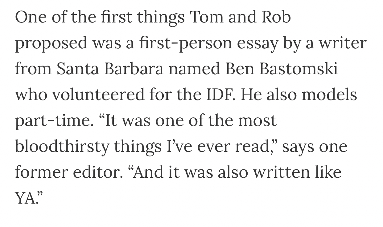
Task: Click the word "Barbara"
Action: pos(134,69)
